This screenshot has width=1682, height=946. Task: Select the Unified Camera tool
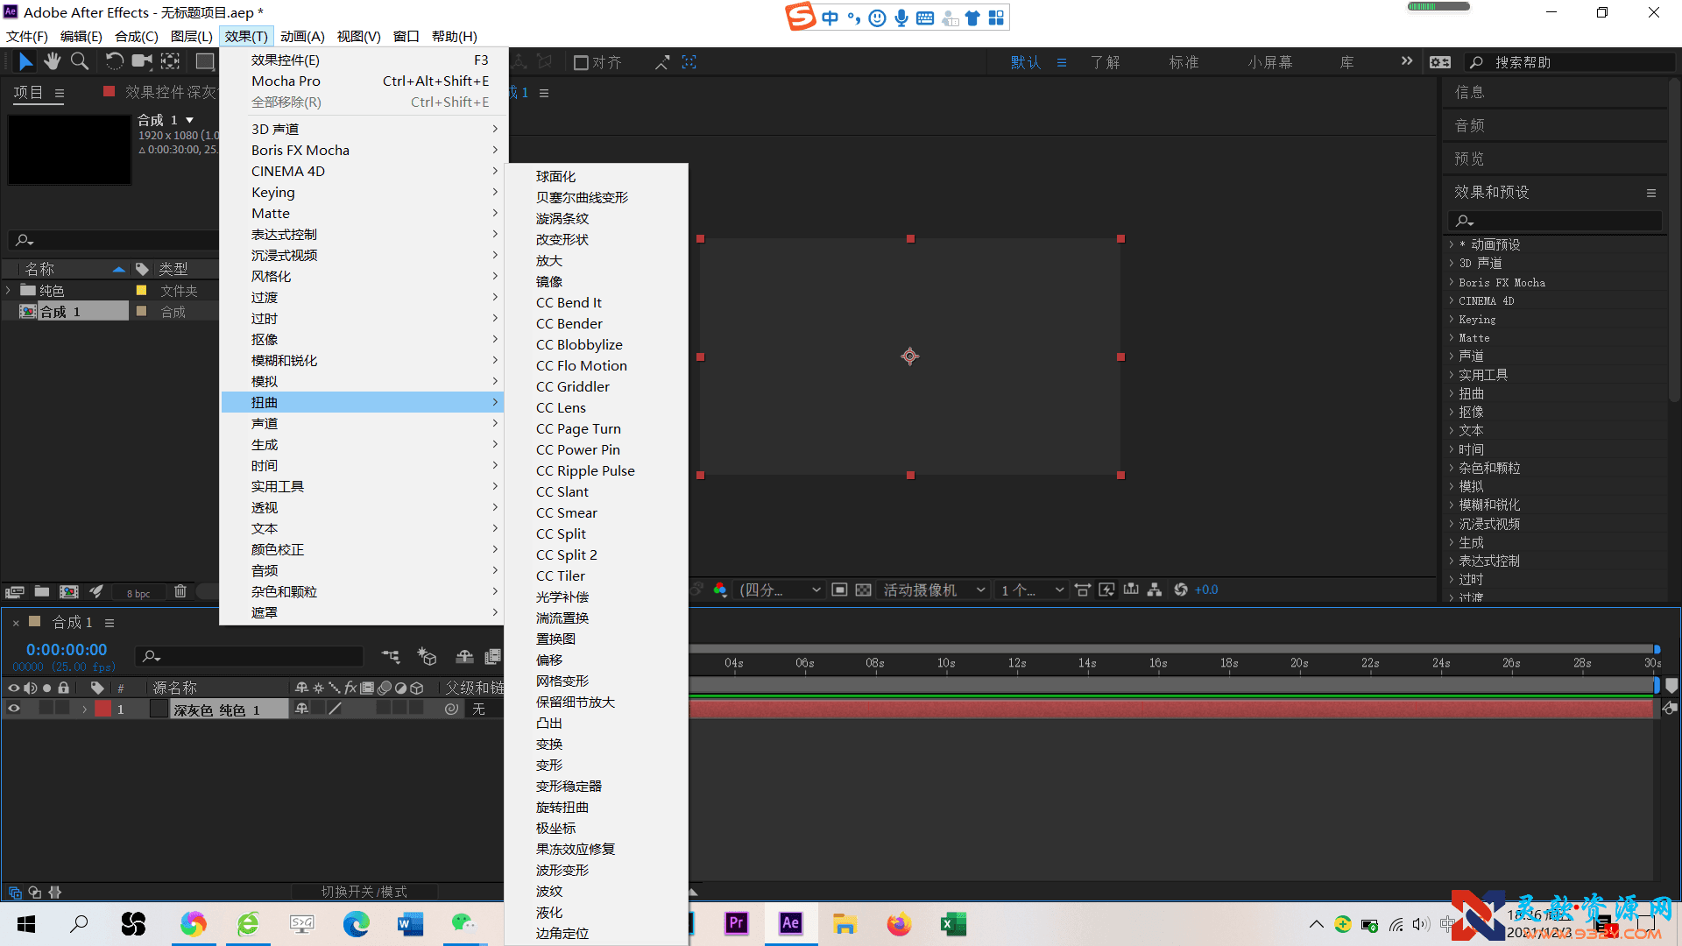[x=142, y=61]
